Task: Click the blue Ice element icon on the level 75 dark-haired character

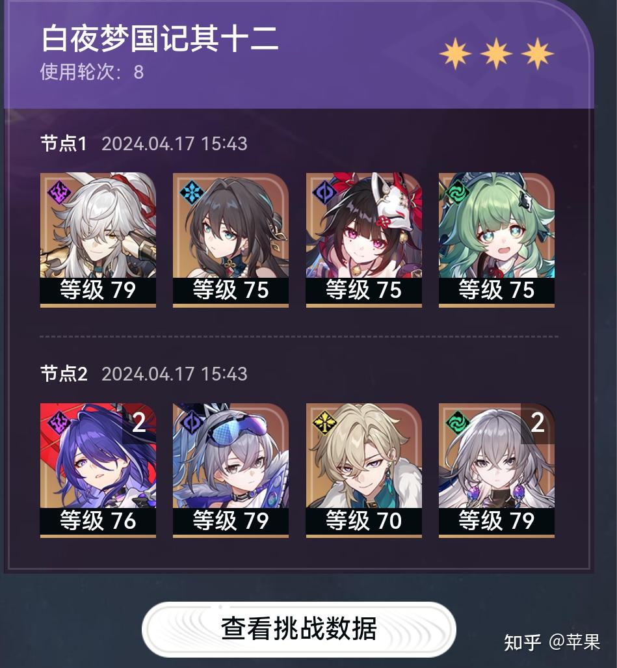Action: coord(192,192)
